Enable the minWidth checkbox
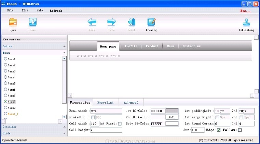Image resolution: width=260 pixels, height=144 pixels. click(x=93, y=117)
